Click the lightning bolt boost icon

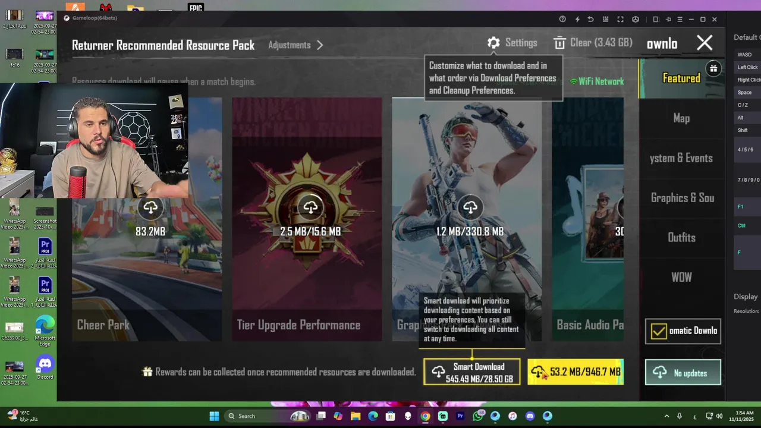click(x=577, y=19)
